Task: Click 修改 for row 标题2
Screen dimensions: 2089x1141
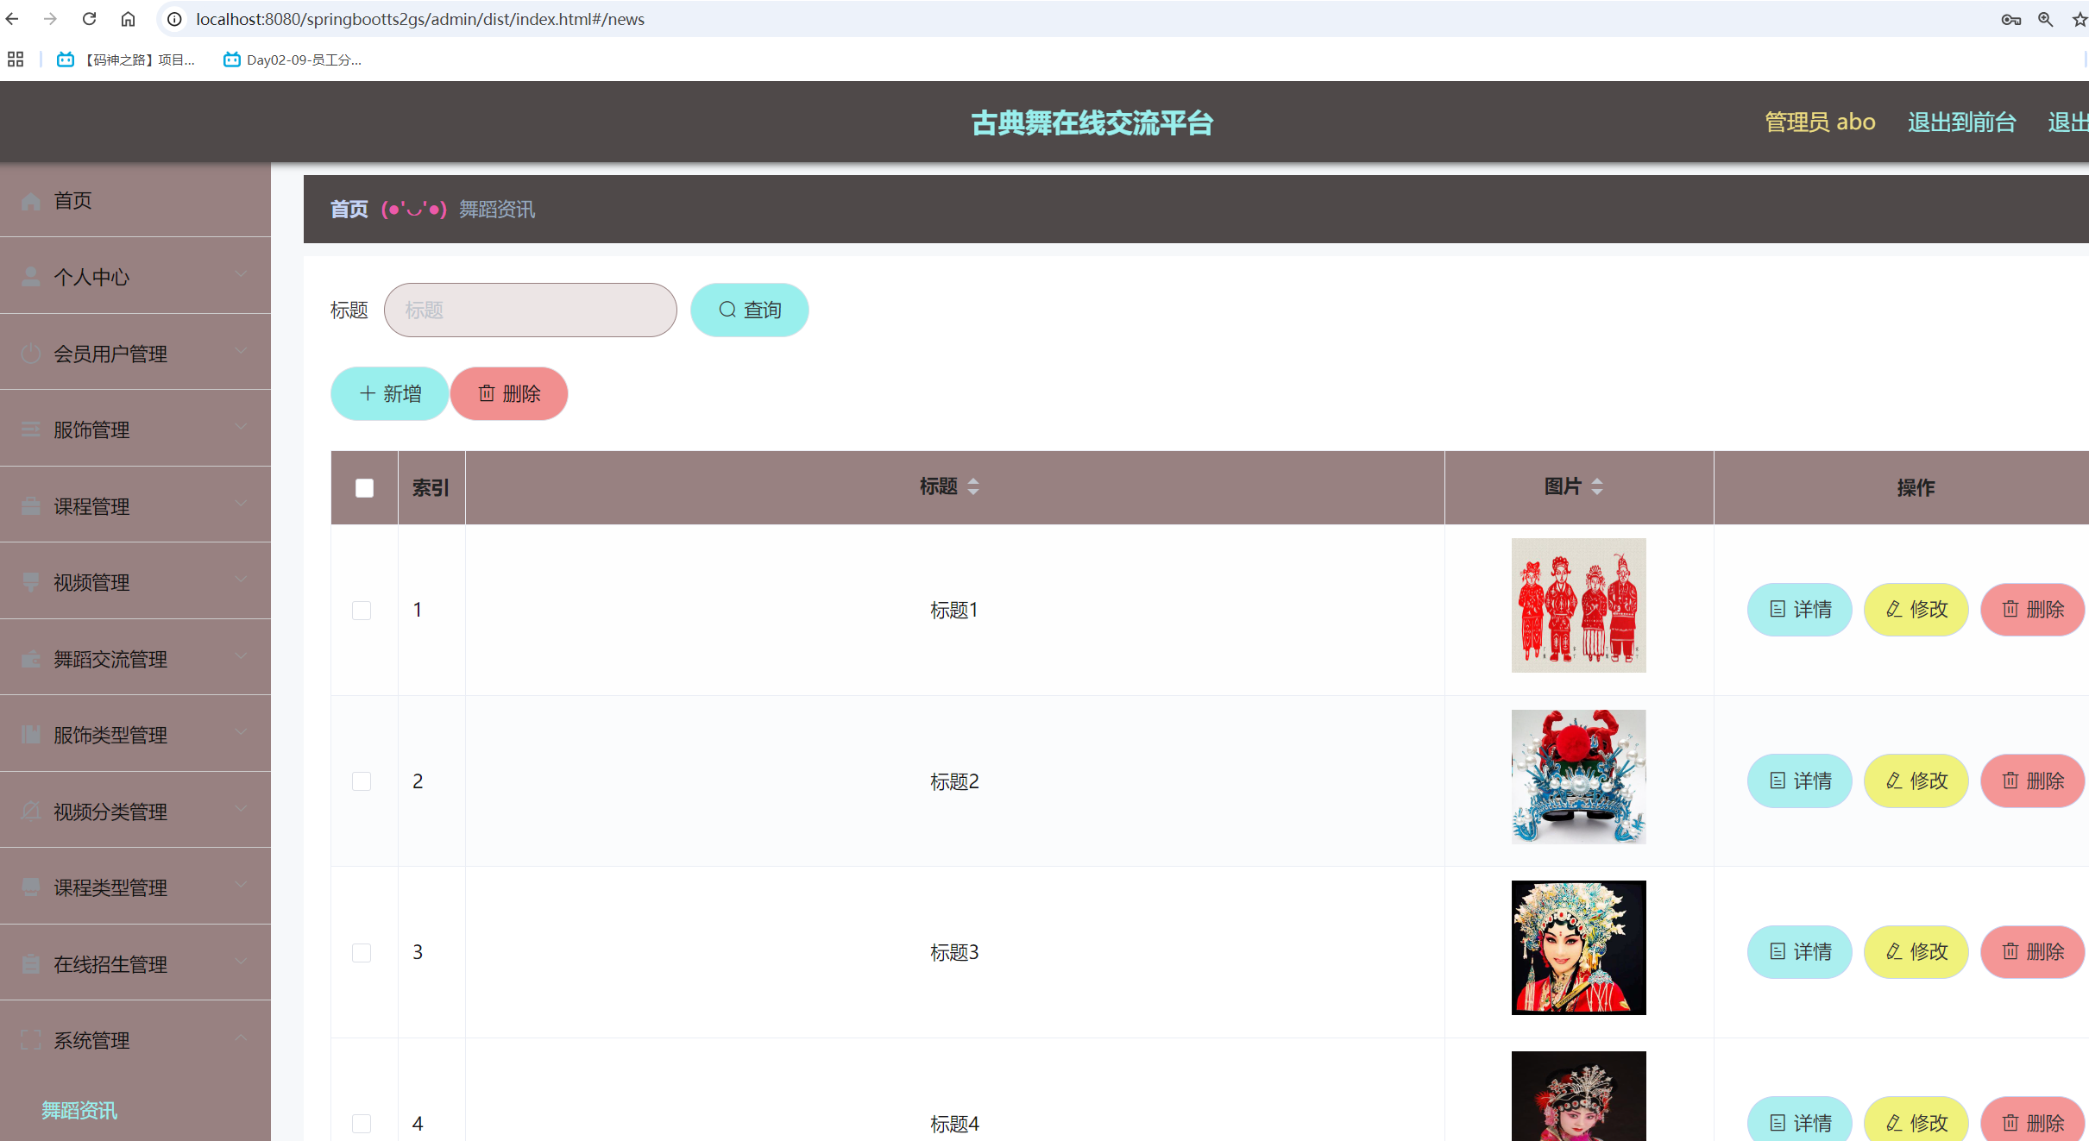Action: (x=1916, y=781)
